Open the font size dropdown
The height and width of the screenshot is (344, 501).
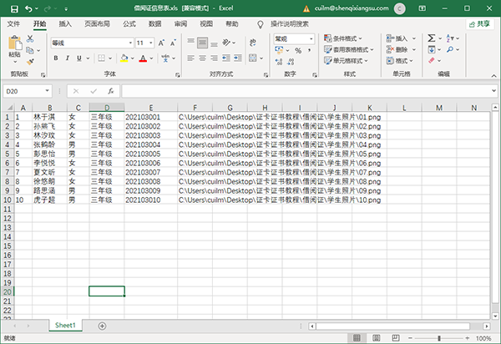(x=151, y=43)
